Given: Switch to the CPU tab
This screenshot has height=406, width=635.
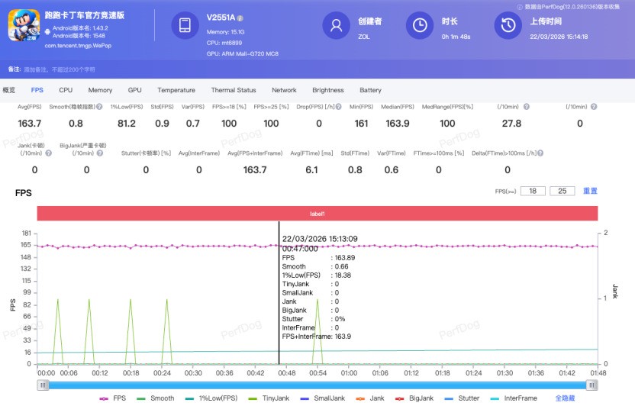Looking at the screenshot, I should pyautogui.click(x=66, y=90).
